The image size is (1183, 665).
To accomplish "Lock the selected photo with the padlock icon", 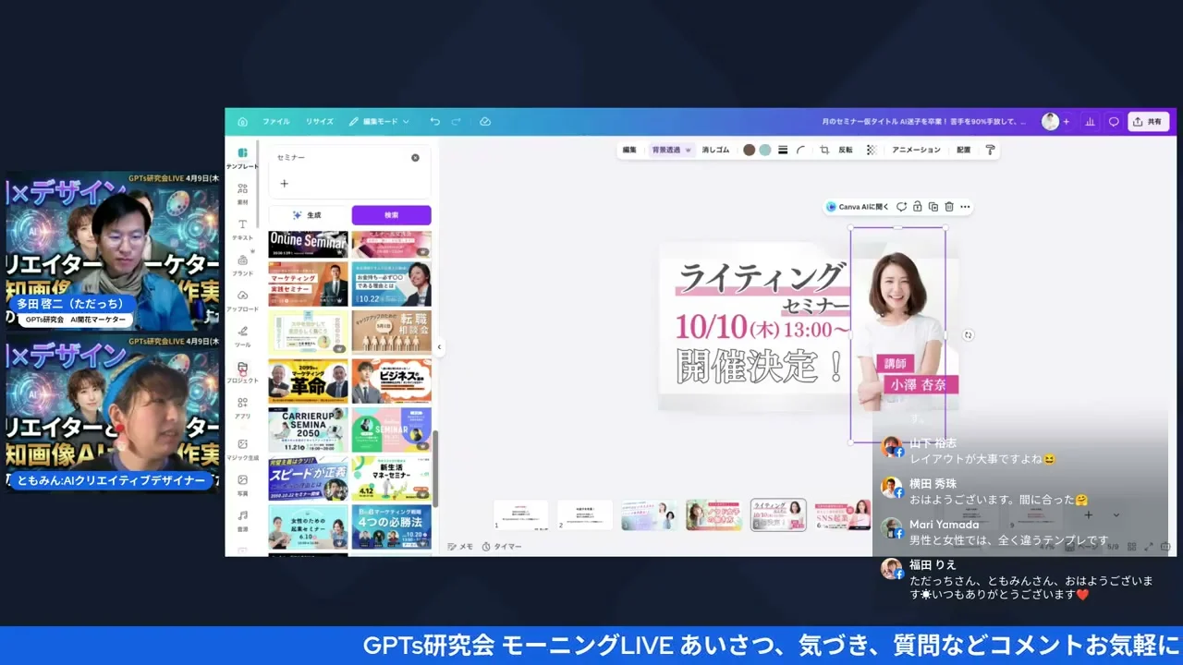I will [x=918, y=206].
